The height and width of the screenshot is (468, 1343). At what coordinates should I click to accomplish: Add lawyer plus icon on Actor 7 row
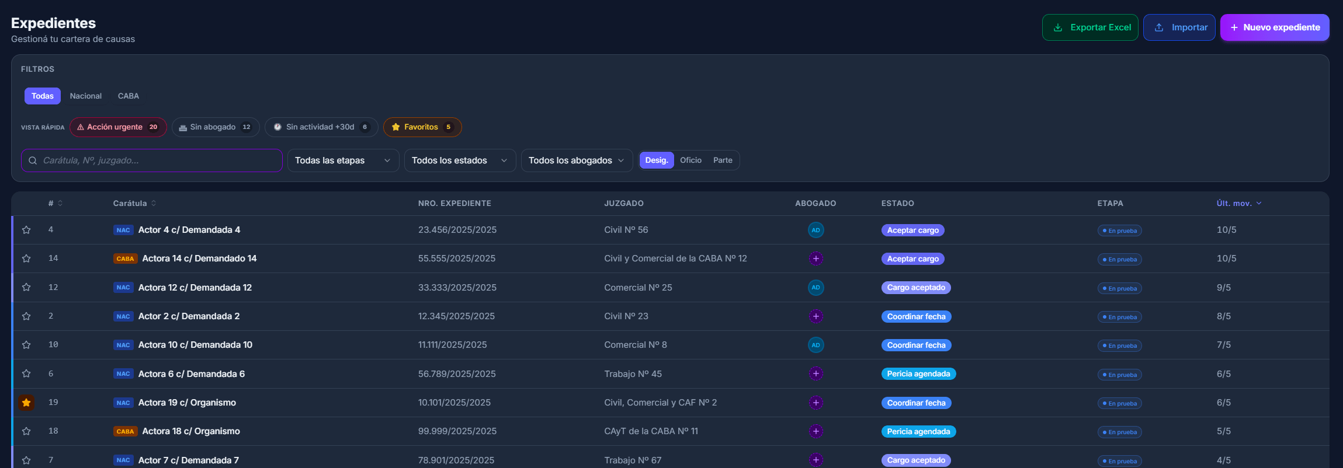click(x=816, y=460)
